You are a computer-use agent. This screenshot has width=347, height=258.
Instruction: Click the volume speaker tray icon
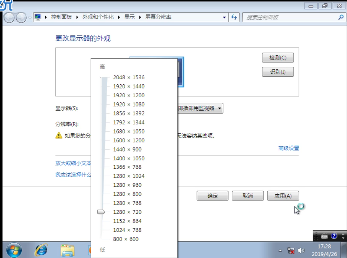(301, 251)
